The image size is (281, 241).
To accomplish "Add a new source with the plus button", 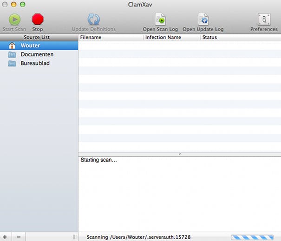I will pos(5,237).
